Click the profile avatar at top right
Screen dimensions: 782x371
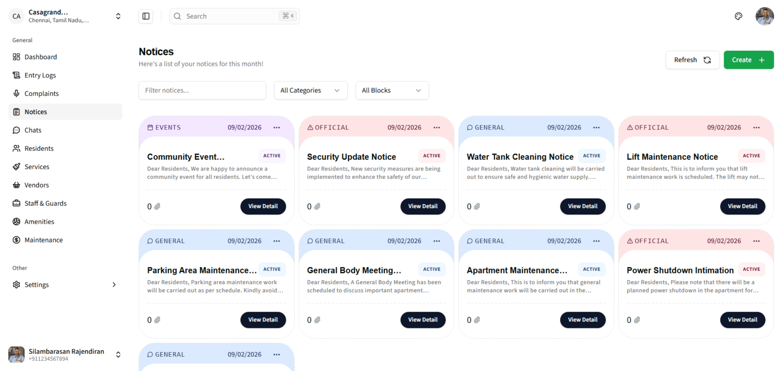coord(764,16)
